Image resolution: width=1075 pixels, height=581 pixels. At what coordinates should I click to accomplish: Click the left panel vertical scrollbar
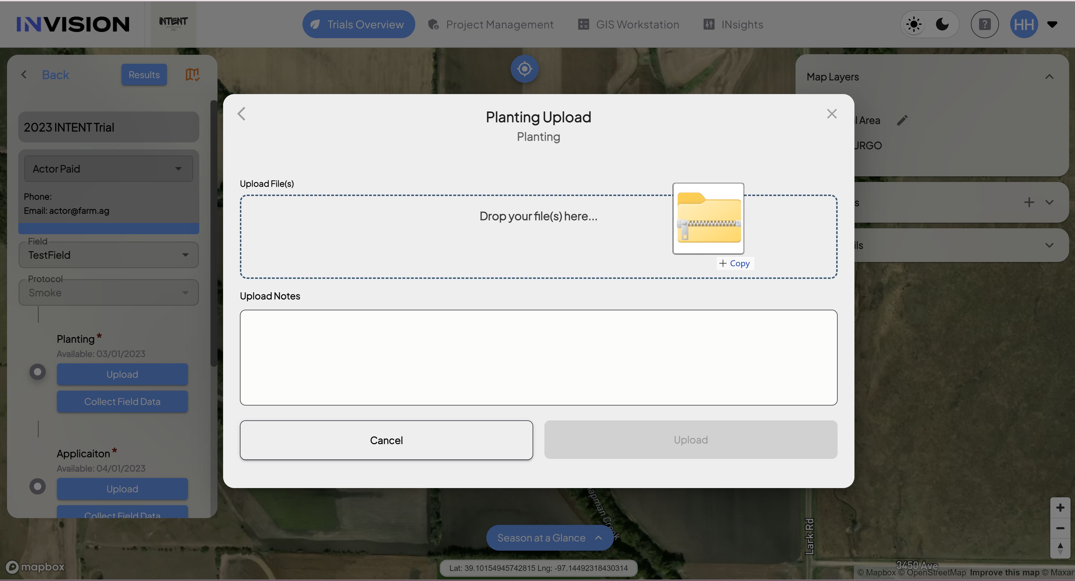click(x=213, y=234)
